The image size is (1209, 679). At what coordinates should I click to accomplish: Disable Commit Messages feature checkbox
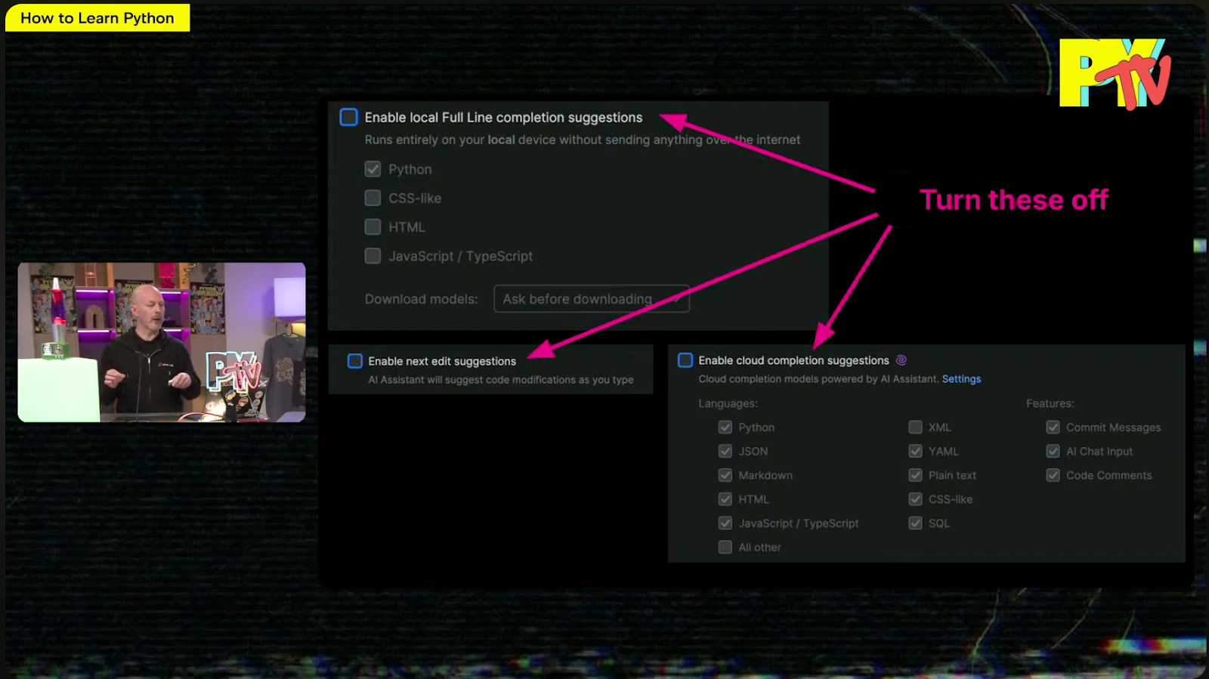pyautogui.click(x=1053, y=427)
